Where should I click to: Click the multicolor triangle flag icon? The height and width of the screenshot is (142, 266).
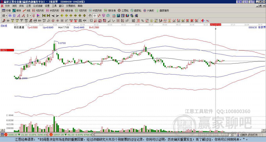pyautogui.click(x=38, y=16)
